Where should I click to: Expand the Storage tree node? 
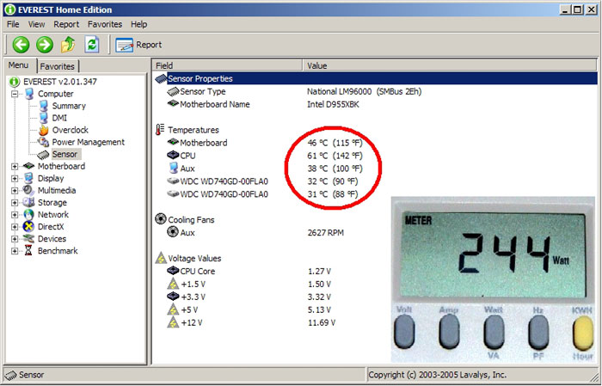(15, 203)
